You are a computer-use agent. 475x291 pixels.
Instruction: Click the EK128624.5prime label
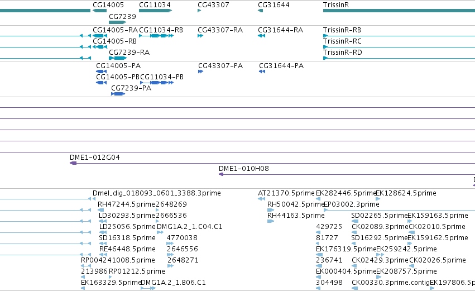406,193
